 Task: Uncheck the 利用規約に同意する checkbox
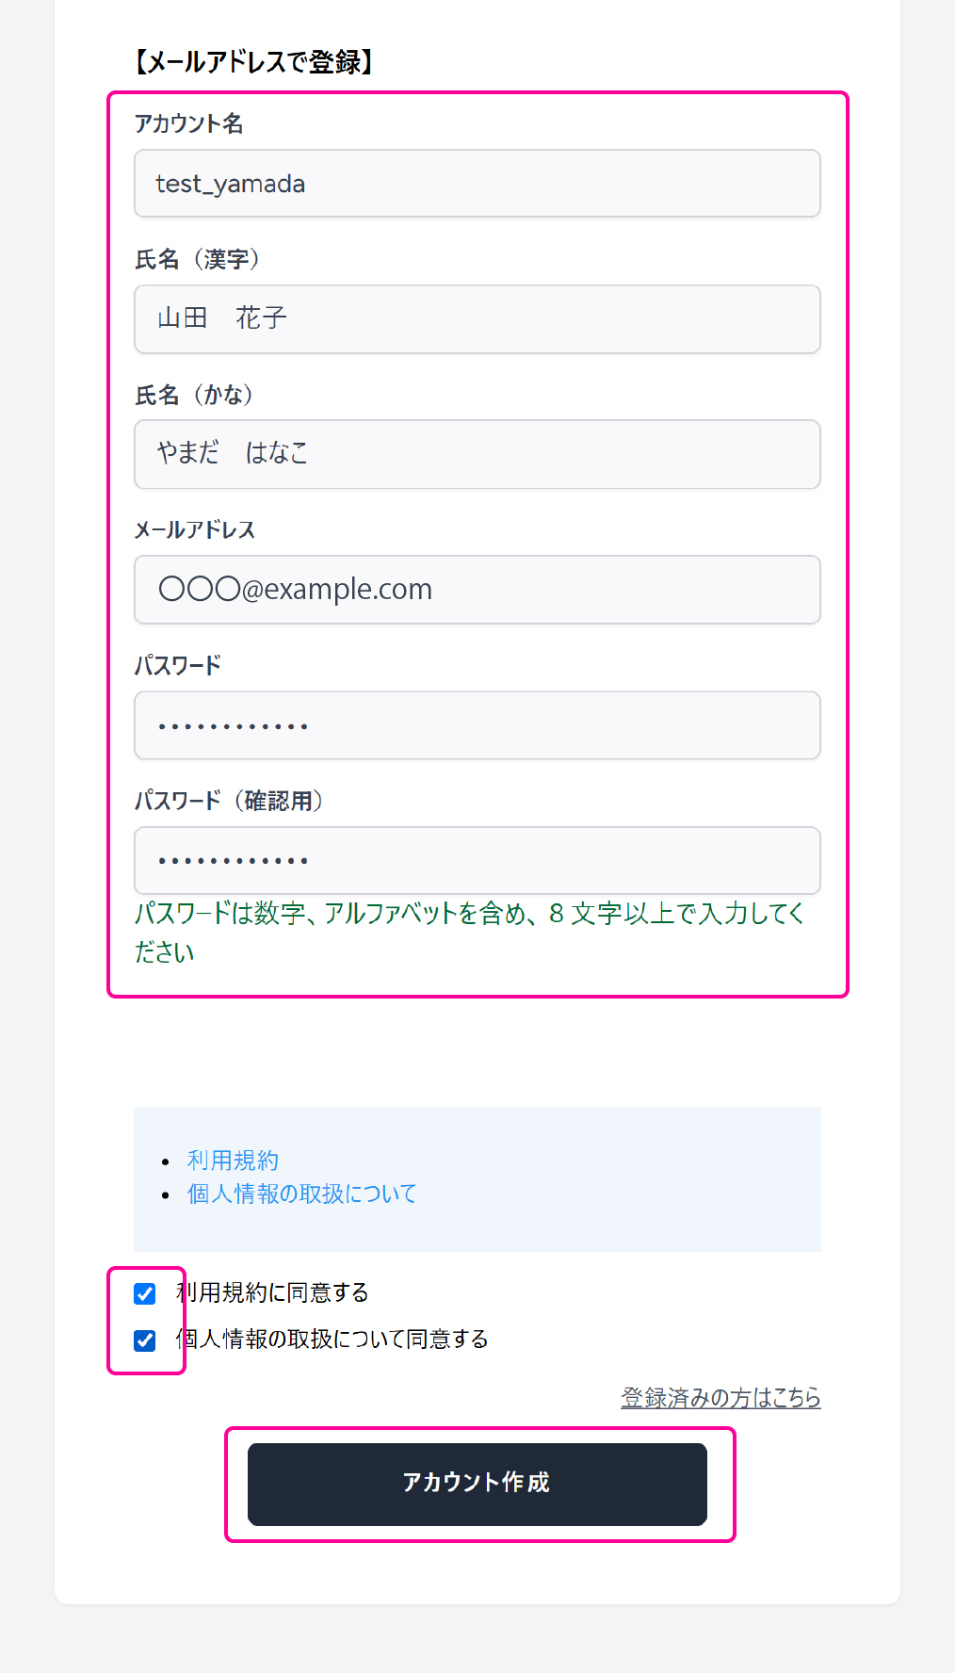tap(145, 1293)
